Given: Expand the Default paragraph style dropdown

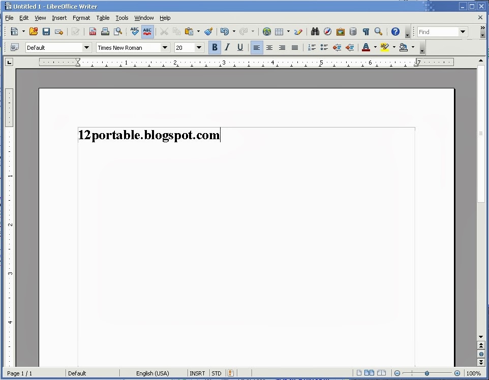Looking at the screenshot, I should (x=87, y=47).
